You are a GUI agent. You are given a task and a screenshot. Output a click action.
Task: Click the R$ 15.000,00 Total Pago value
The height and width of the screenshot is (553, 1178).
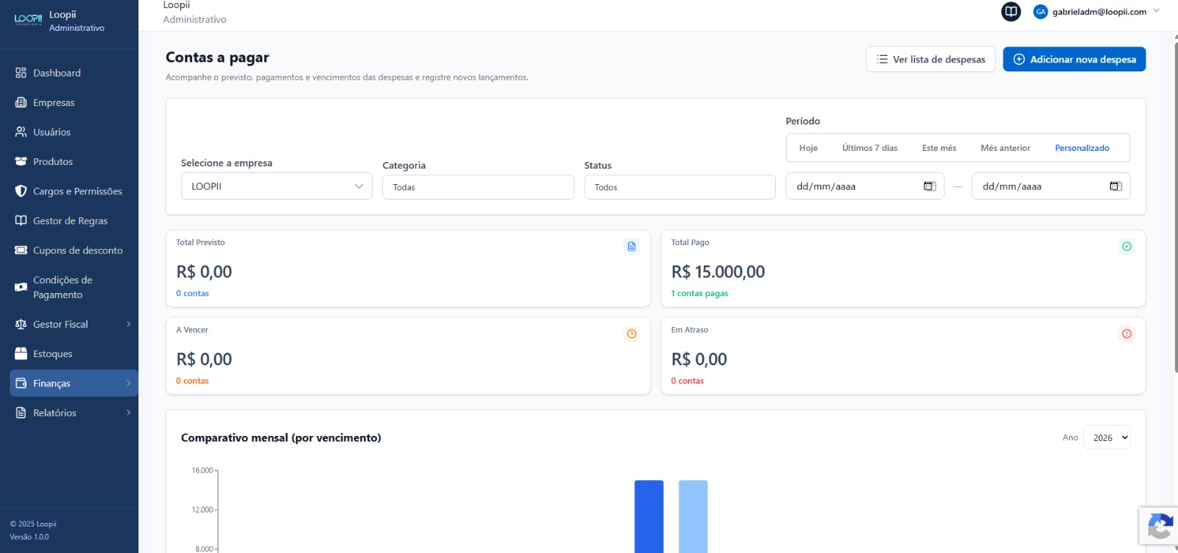(718, 272)
